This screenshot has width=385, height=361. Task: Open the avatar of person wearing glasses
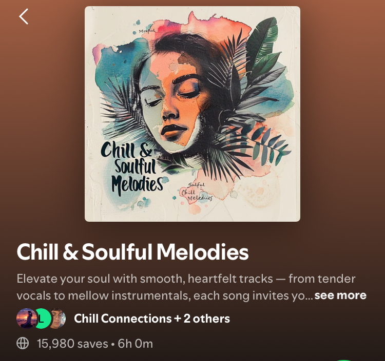coord(57,318)
